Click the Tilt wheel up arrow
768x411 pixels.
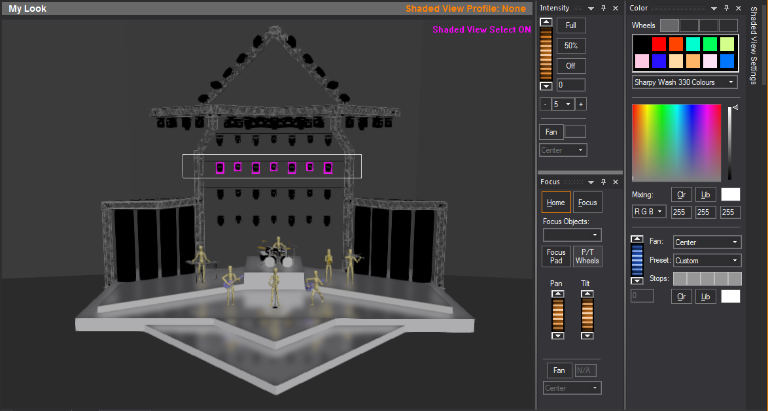[x=587, y=294]
